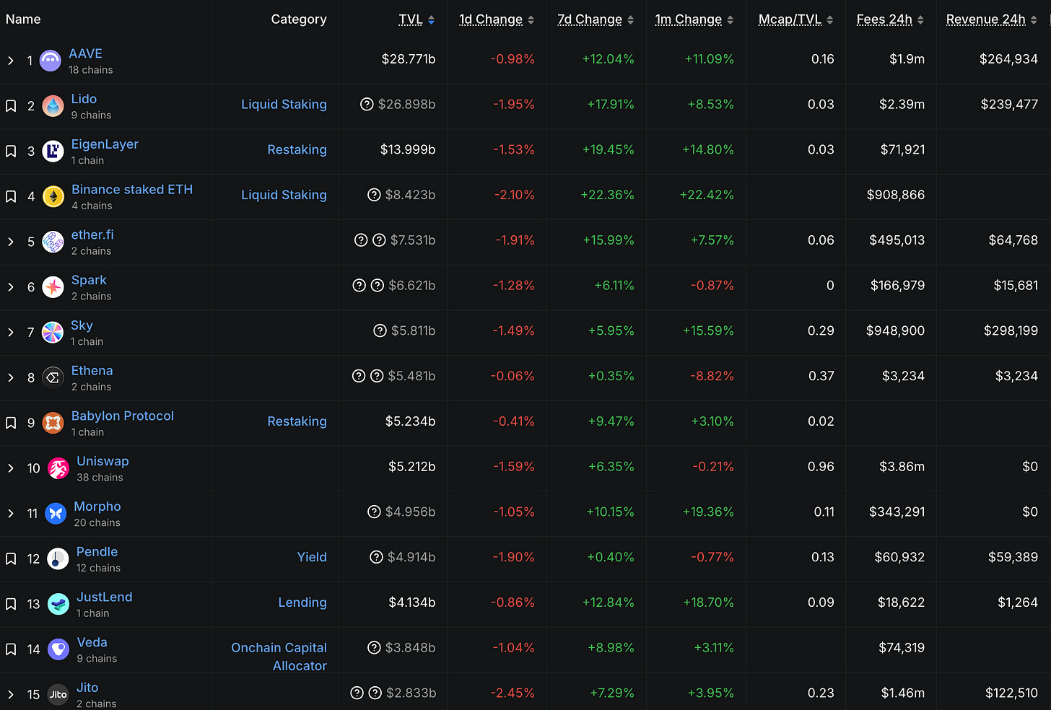Expand the Ethena row

click(x=11, y=377)
